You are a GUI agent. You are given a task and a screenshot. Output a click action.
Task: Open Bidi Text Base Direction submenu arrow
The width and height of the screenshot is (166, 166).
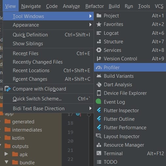click(x=90, y=108)
